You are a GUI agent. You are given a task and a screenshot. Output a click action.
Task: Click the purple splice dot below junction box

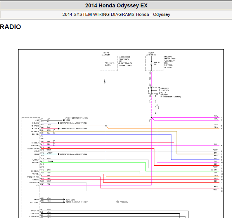point(151,117)
